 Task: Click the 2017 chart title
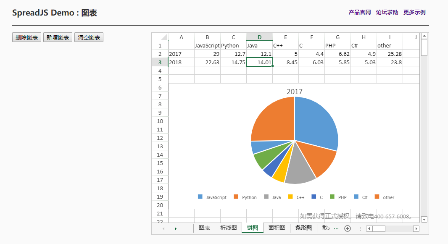pyautogui.click(x=295, y=92)
